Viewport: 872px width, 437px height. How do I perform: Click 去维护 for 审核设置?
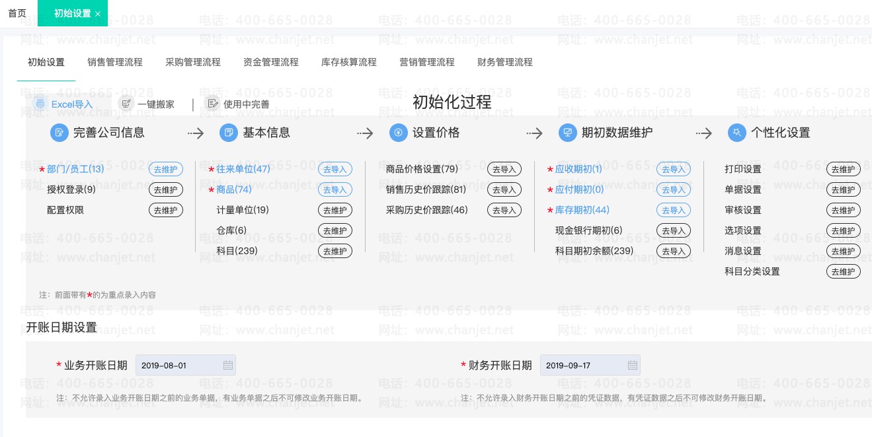click(x=844, y=211)
